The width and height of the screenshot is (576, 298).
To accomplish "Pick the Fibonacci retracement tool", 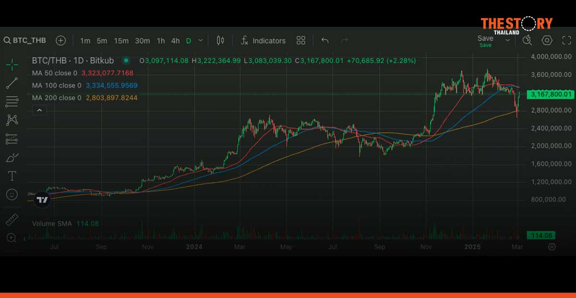I will pyautogui.click(x=12, y=101).
